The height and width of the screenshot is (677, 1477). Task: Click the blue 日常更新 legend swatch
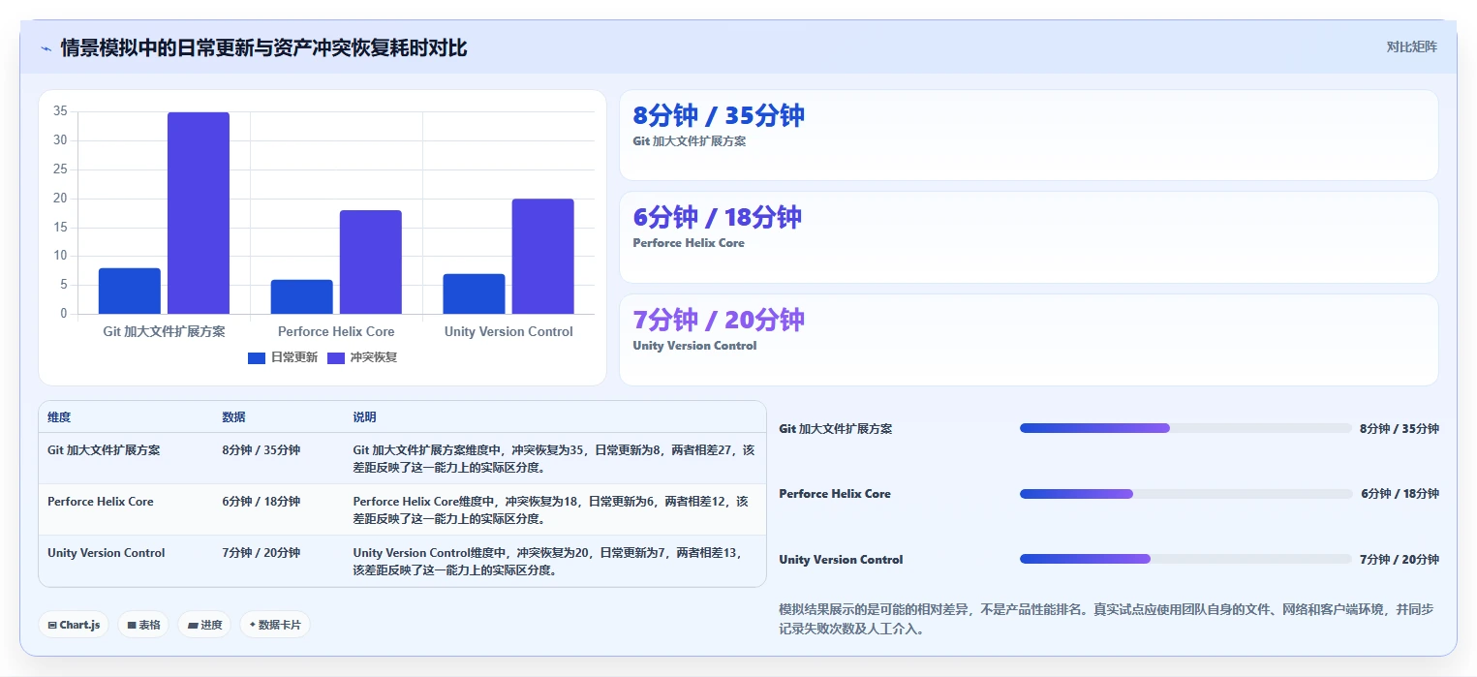(x=257, y=358)
